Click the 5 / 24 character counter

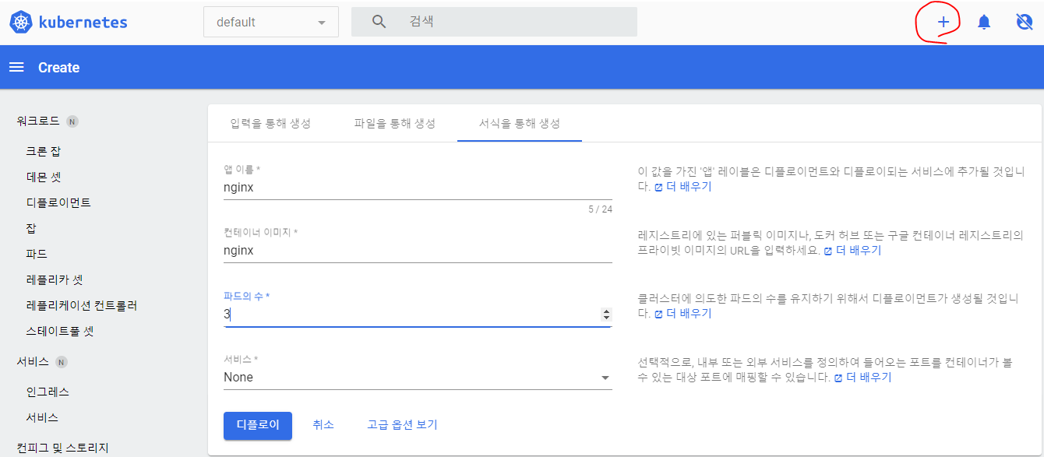[x=600, y=209]
